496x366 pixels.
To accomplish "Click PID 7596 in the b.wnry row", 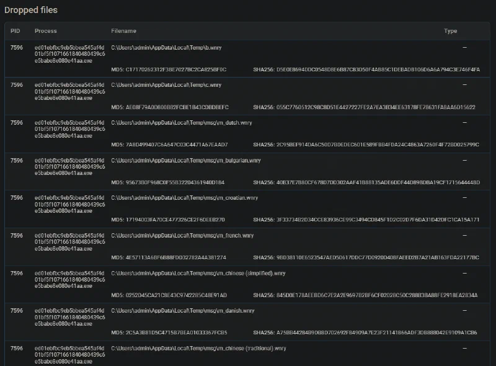I will tap(17, 48).
